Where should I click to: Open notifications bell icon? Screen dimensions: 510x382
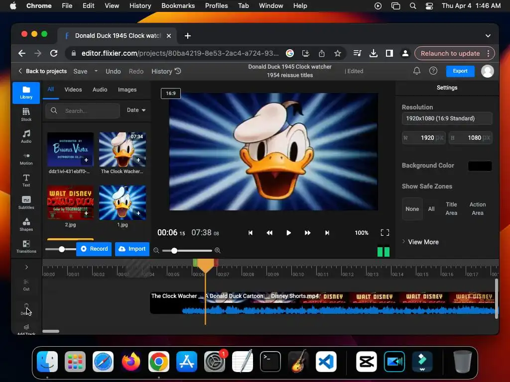coord(417,71)
